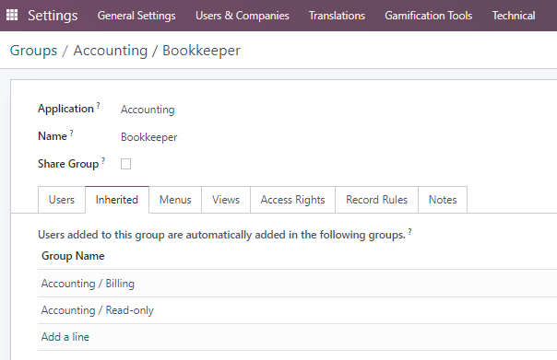
Task: Click the Accounting application field
Action: click(148, 110)
